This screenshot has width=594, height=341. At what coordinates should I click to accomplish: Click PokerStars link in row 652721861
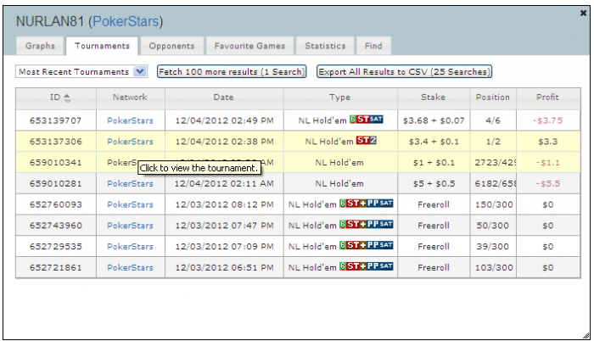[130, 268]
